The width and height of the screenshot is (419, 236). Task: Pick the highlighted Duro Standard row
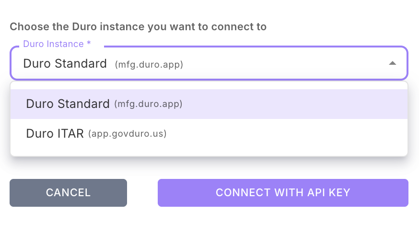(x=209, y=104)
